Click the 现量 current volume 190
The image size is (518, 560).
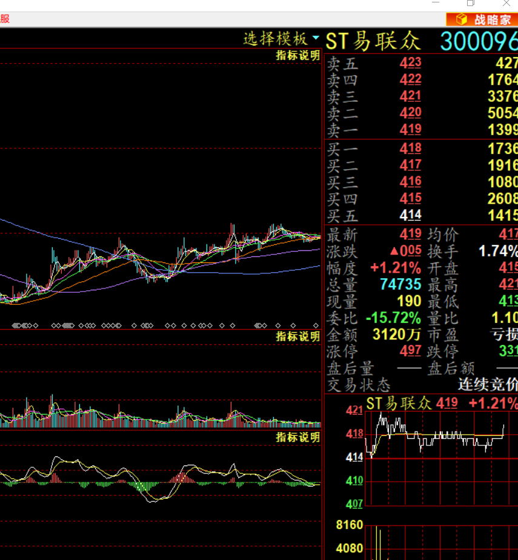point(409,301)
